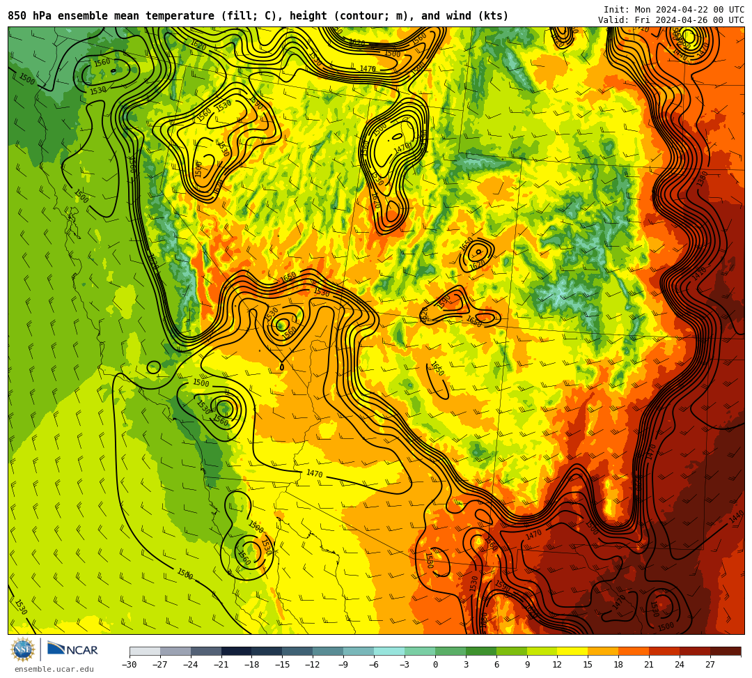The width and height of the screenshot is (752, 678).
Task: Click the −27 colorbar tick label
Action: [x=159, y=665]
